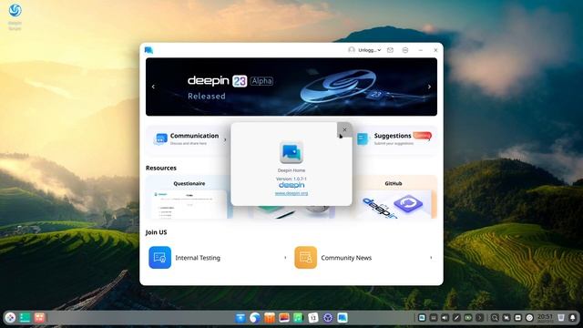The height and width of the screenshot is (328, 583).
Task: Open the Questionaire resource card
Action: (x=189, y=197)
